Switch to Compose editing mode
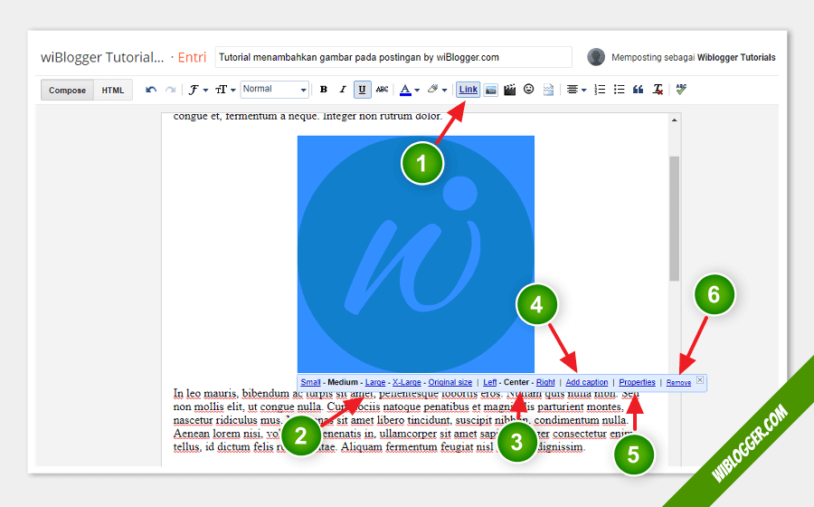 click(68, 90)
